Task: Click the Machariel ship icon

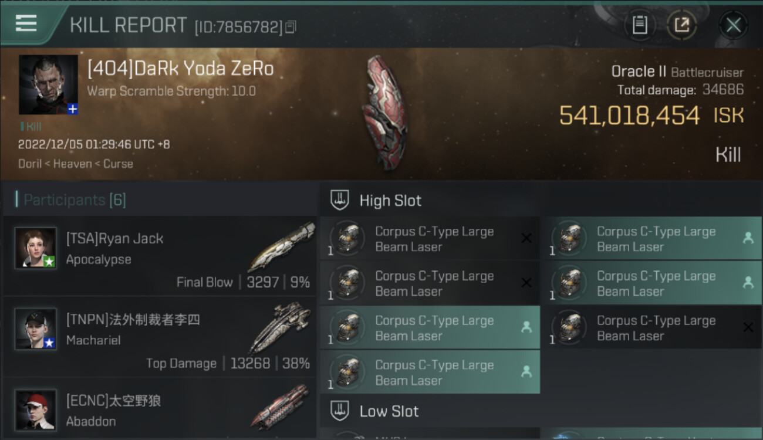Action: (281, 327)
